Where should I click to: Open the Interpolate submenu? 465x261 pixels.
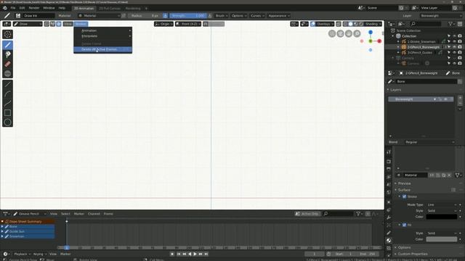(102, 36)
